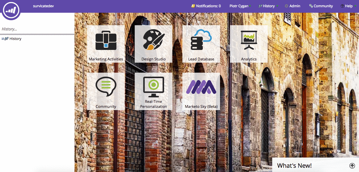Image resolution: width=359 pixels, height=172 pixels.
Task: Open the Design Studio palette tile
Action: [x=154, y=44]
